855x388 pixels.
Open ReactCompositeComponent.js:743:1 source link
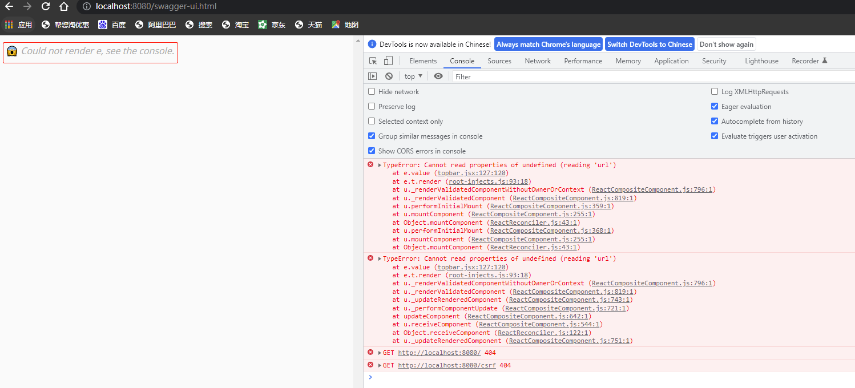568,300
